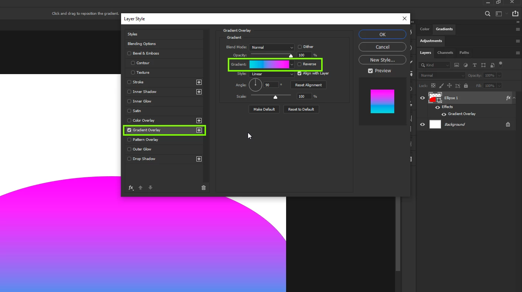Click the plus icon beside Inner Shadow

(199, 92)
